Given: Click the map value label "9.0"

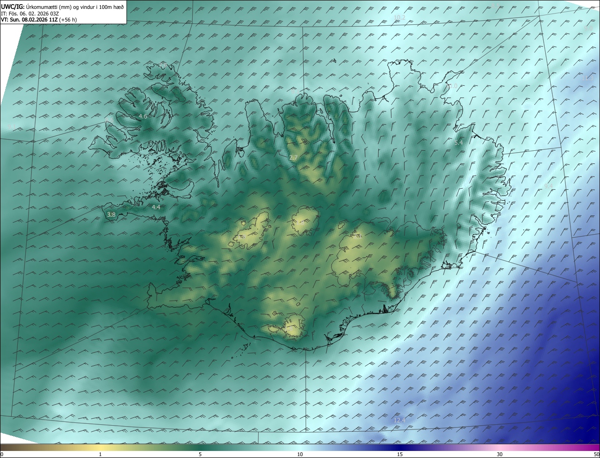Looking at the screenshot, I should (588, 29).
